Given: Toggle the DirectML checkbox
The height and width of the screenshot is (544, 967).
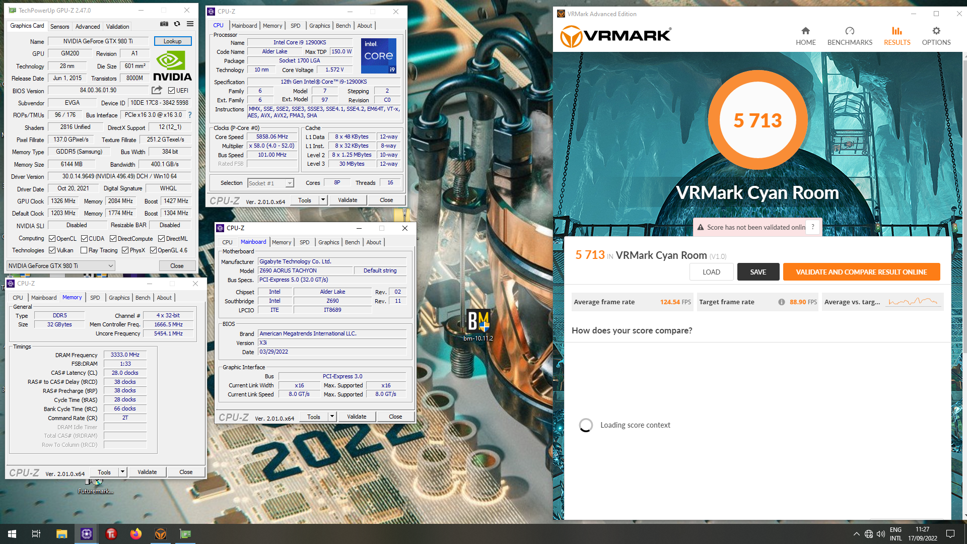Looking at the screenshot, I should 161,239.
